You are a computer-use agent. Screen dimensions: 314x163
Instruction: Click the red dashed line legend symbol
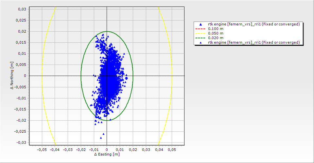coord(201,29)
